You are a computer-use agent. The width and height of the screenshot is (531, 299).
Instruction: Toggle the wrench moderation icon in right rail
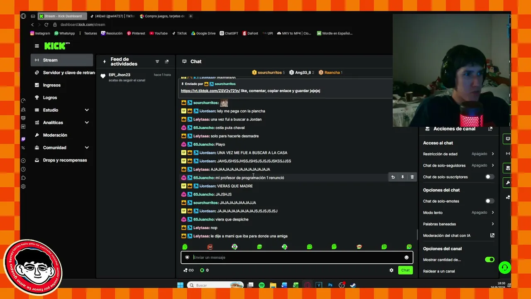pos(508,183)
